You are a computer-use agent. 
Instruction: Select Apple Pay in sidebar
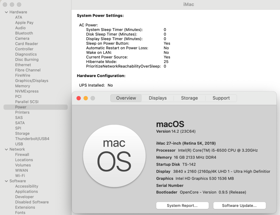pyautogui.click(x=24, y=23)
